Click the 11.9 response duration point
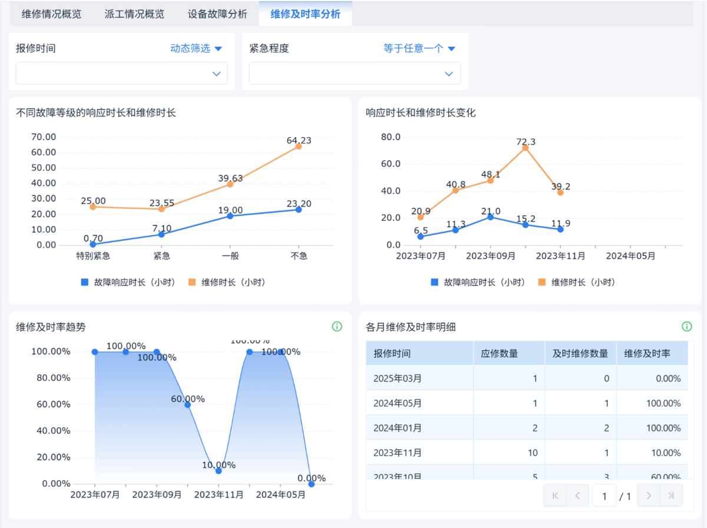This screenshot has width=707, height=528. pyautogui.click(x=560, y=229)
